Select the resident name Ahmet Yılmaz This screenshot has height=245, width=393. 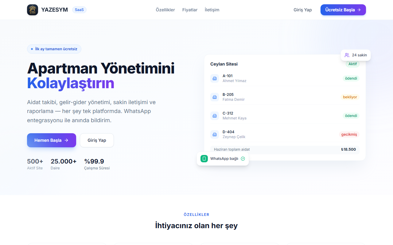(x=234, y=81)
